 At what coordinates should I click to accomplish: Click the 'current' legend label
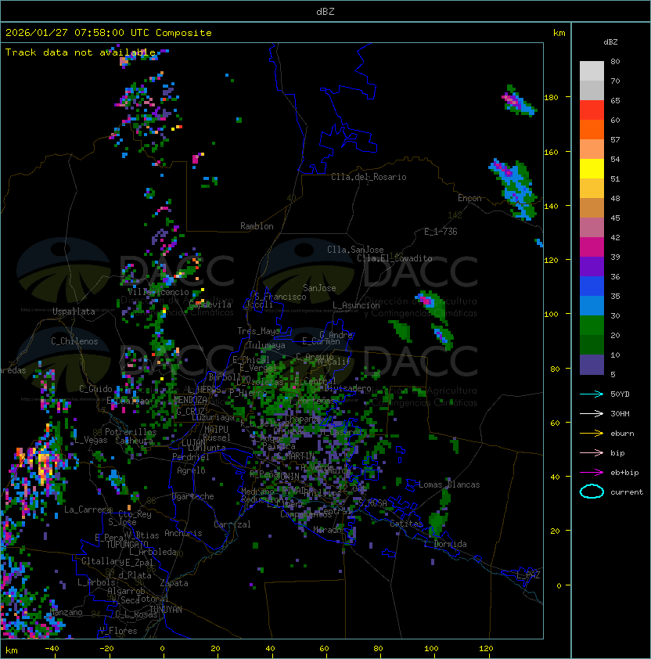point(627,492)
